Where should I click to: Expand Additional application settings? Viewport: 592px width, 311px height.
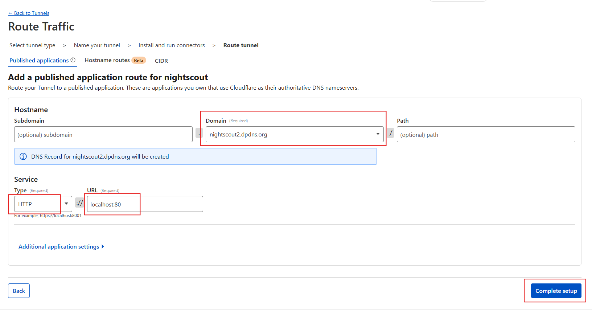coord(61,246)
